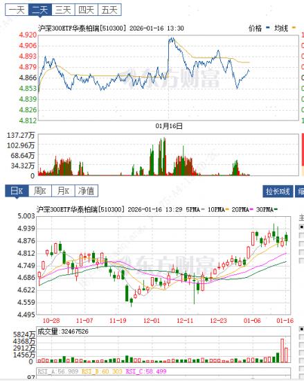Click the 10-28 date axis label
Viewport: 304px width, 381px height.
tap(51, 321)
